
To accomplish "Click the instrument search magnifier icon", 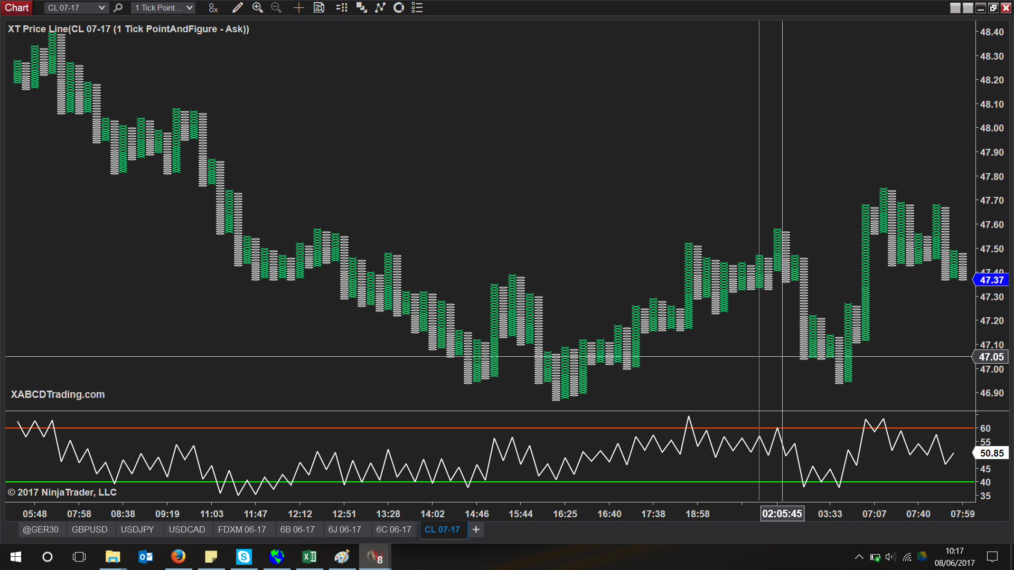I will [118, 8].
